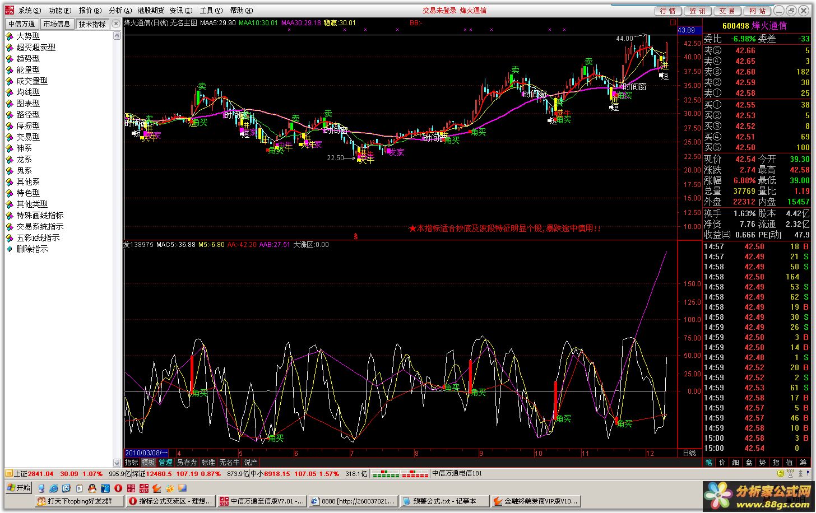
Task: Open the QQ penguin quick-launch icon
Action: tap(92, 488)
